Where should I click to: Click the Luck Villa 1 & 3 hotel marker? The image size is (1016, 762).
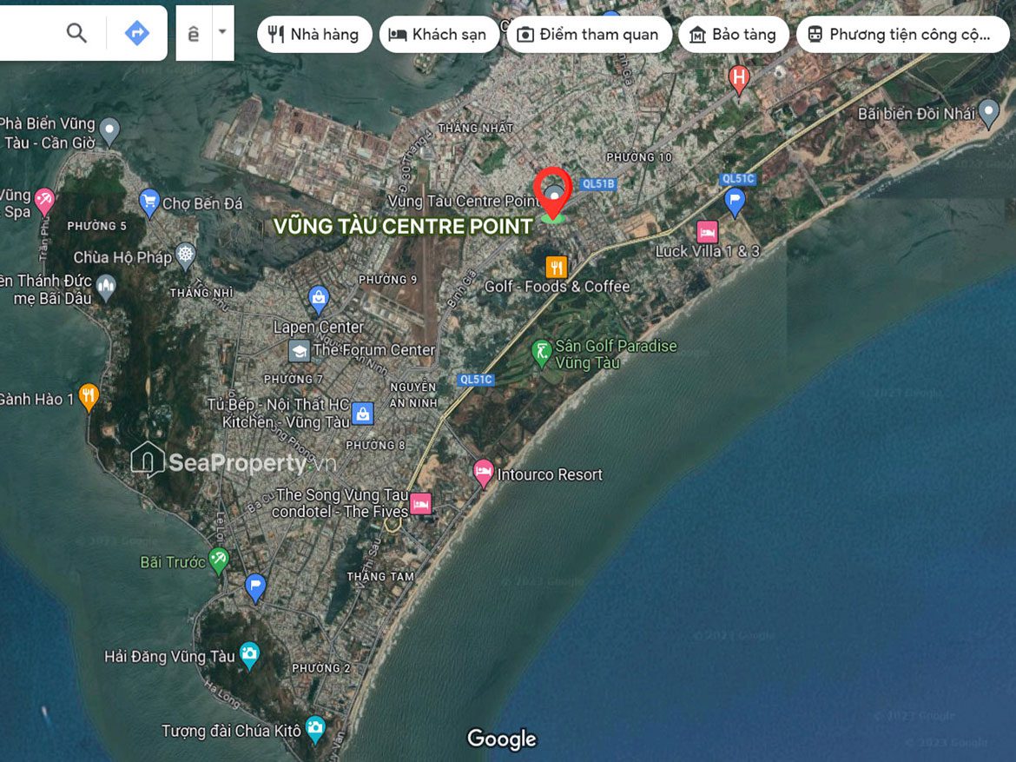click(x=708, y=232)
